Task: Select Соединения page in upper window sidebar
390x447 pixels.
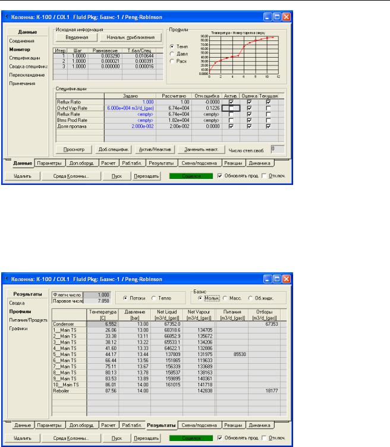Action: pos(21,41)
